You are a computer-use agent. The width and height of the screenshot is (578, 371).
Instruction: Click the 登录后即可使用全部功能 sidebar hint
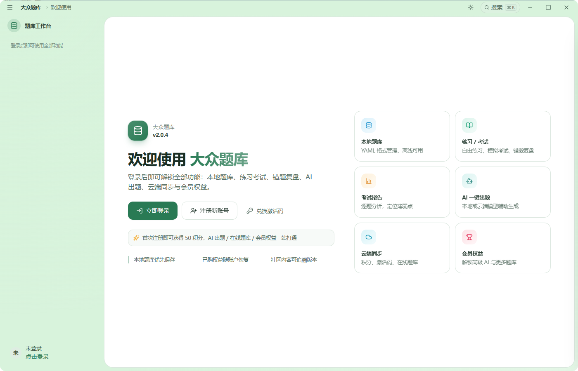[37, 46]
